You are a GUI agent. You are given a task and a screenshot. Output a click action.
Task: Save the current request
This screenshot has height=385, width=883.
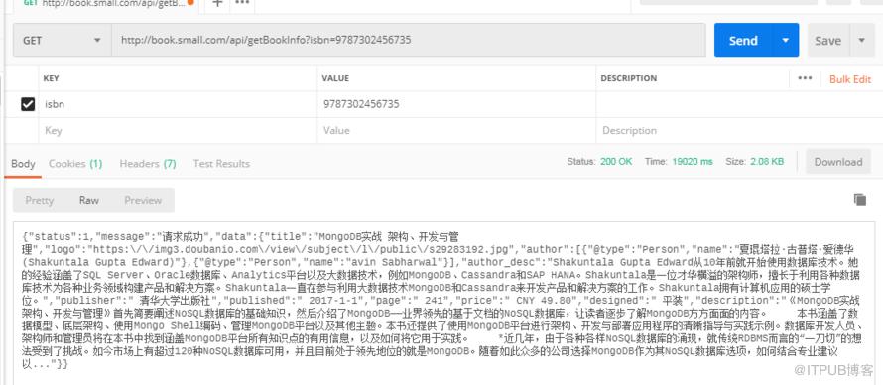827,40
